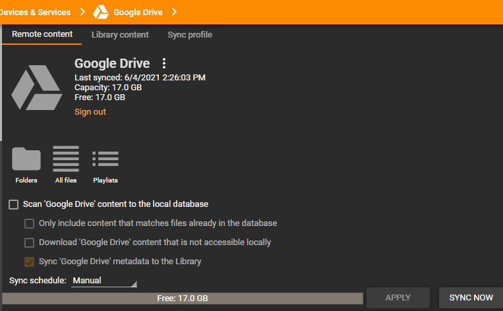Expand the chevron after Devices & Services
503x311 pixels.
[82, 12]
